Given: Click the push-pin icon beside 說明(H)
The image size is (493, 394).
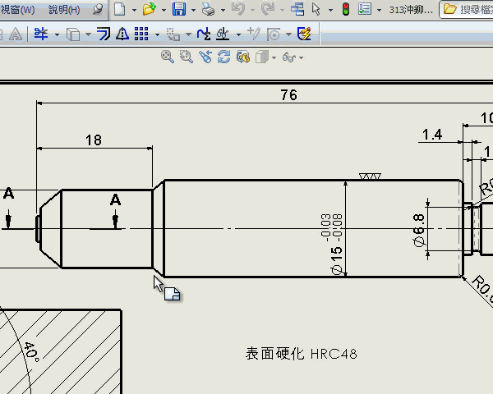Looking at the screenshot, I should click(98, 9).
